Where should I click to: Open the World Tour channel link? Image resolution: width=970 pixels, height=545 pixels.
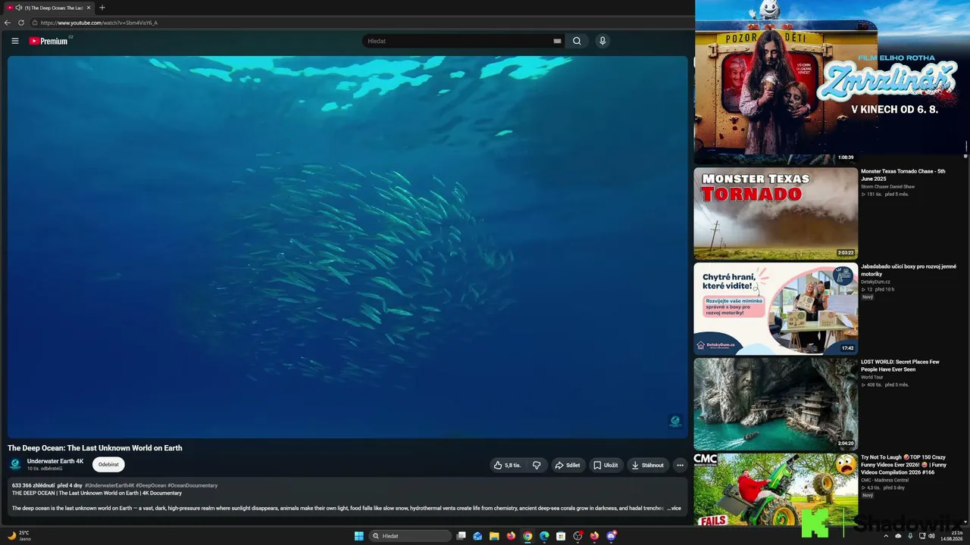(871, 377)
